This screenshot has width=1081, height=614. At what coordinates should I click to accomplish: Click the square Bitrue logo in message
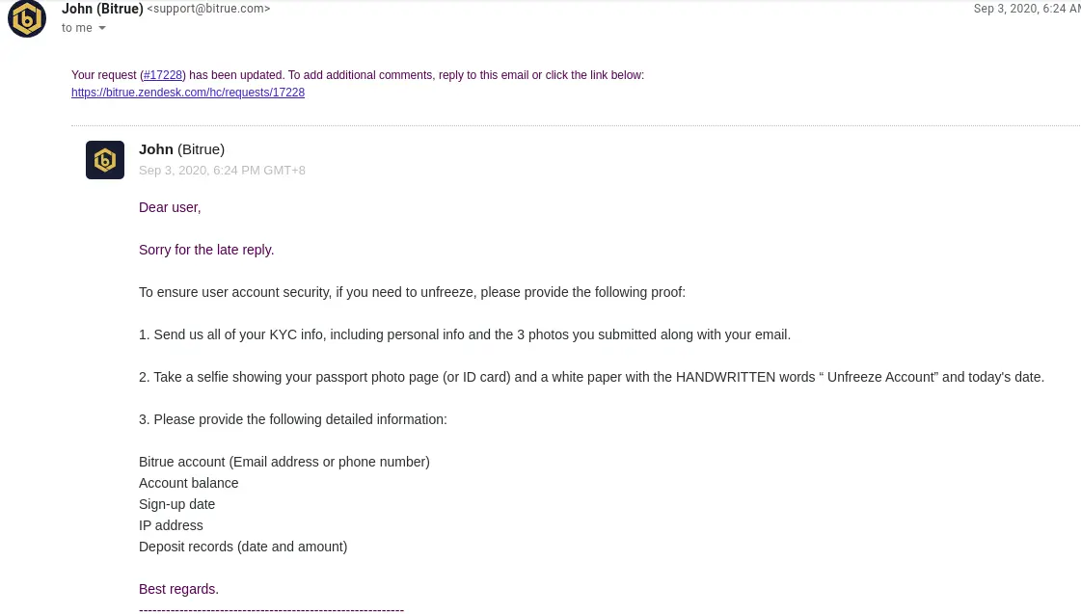[105, 160]
